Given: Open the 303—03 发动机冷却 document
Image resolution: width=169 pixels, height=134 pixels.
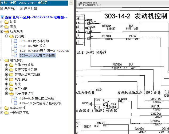Looking at the screenshot, I should [34, 41].
